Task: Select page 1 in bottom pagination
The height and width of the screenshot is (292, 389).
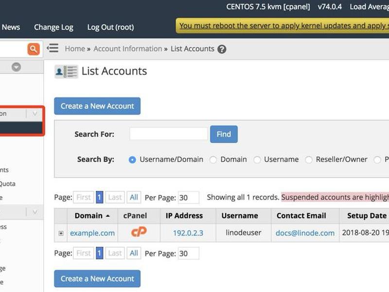Action: coord(100,253)
